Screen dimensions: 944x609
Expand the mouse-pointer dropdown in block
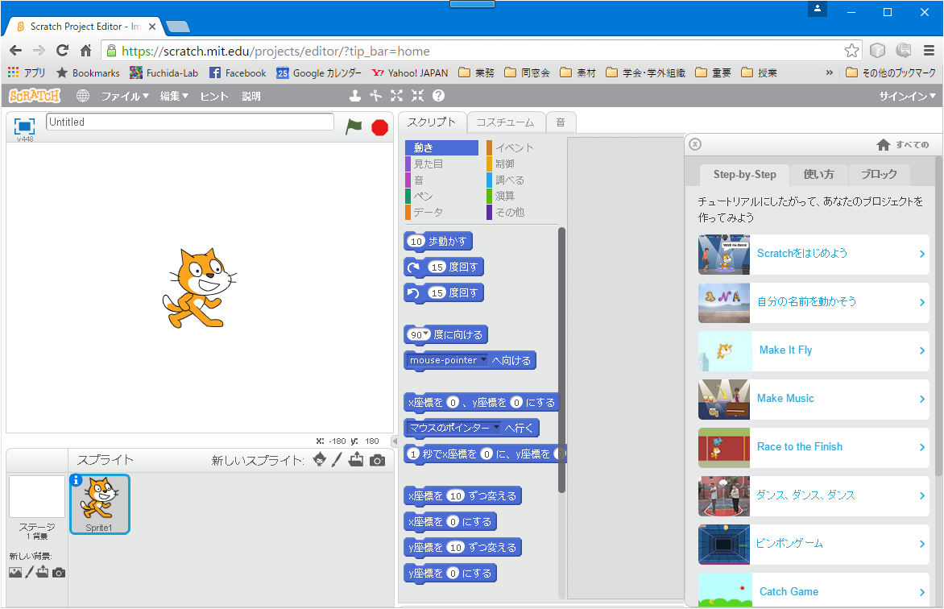point(483,360)
